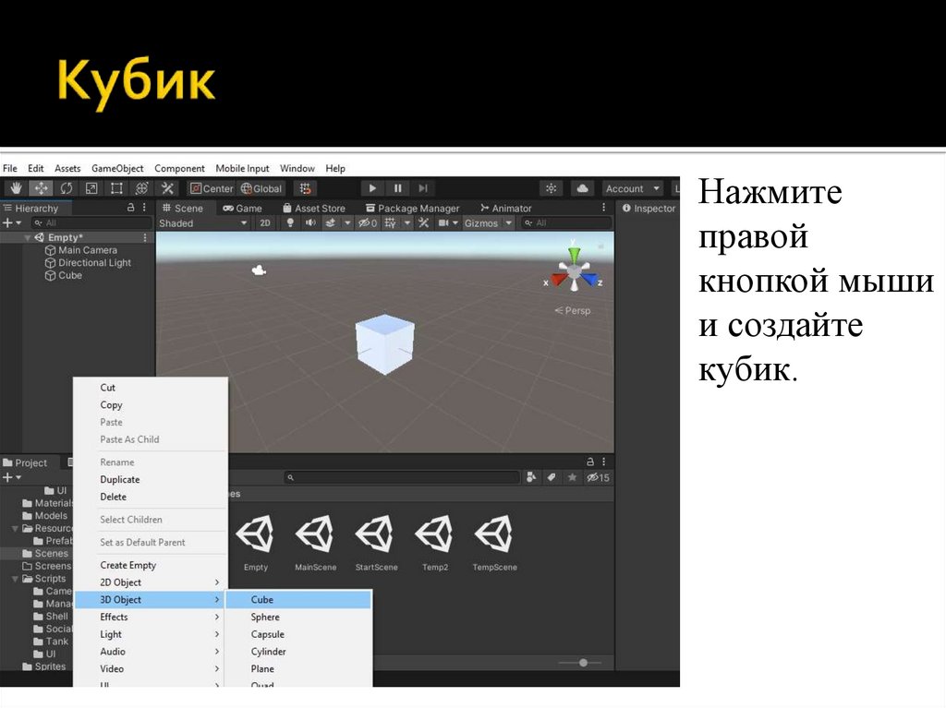Open the Component menu

179,168
